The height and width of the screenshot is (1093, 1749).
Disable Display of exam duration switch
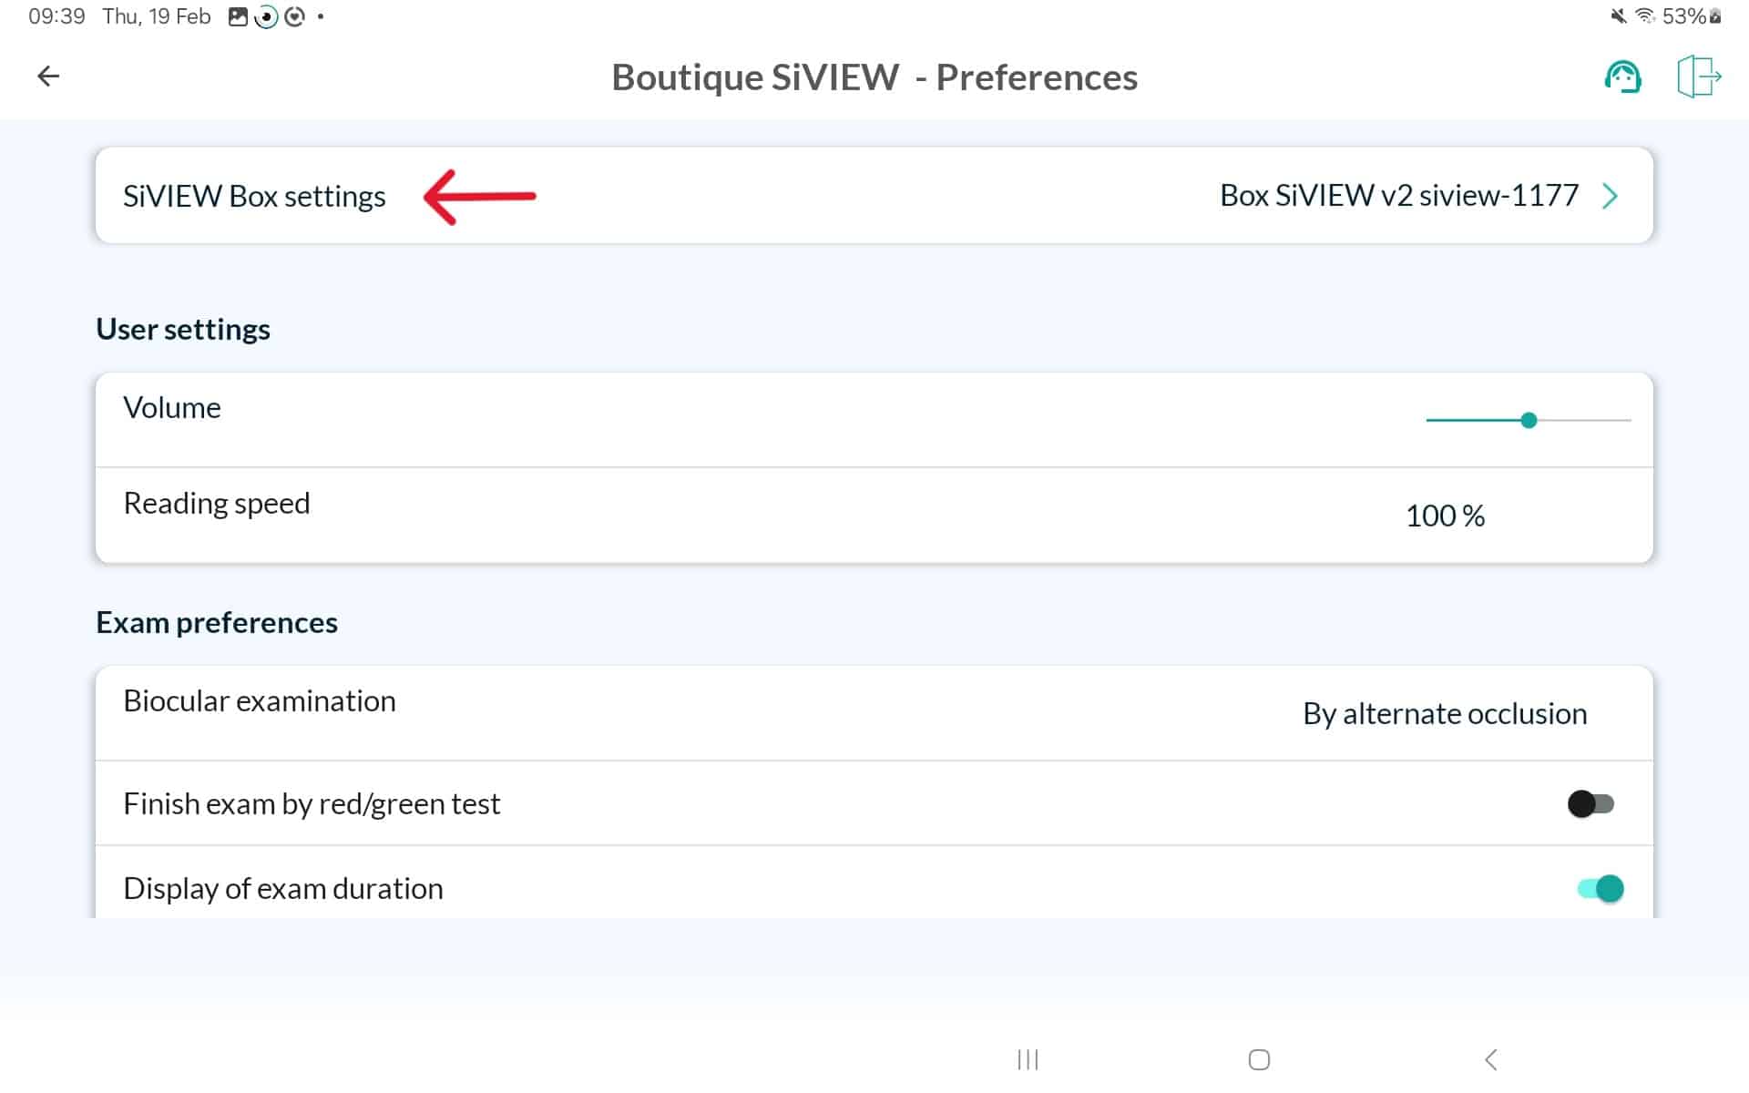click(x=1601, y=888)
